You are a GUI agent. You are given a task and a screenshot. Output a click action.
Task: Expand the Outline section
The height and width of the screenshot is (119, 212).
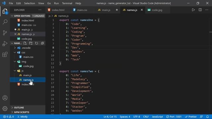click(x=27, y=107)
